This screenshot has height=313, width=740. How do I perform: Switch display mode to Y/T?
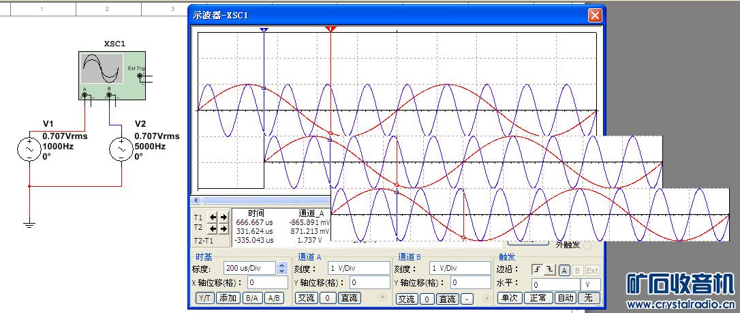pyautogui.click(x=204, y=299)
